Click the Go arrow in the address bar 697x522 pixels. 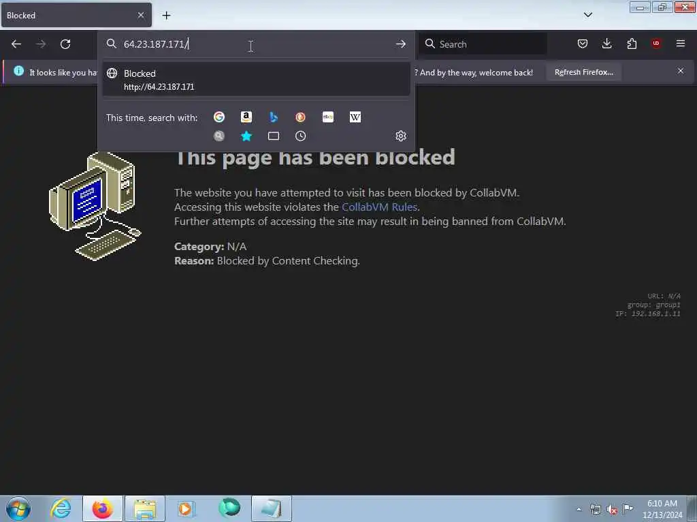400,44
